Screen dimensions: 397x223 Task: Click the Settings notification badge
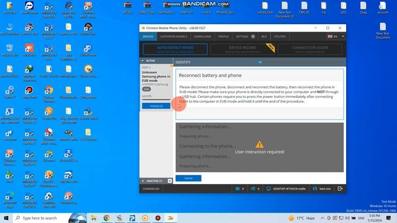coord(253,37)
